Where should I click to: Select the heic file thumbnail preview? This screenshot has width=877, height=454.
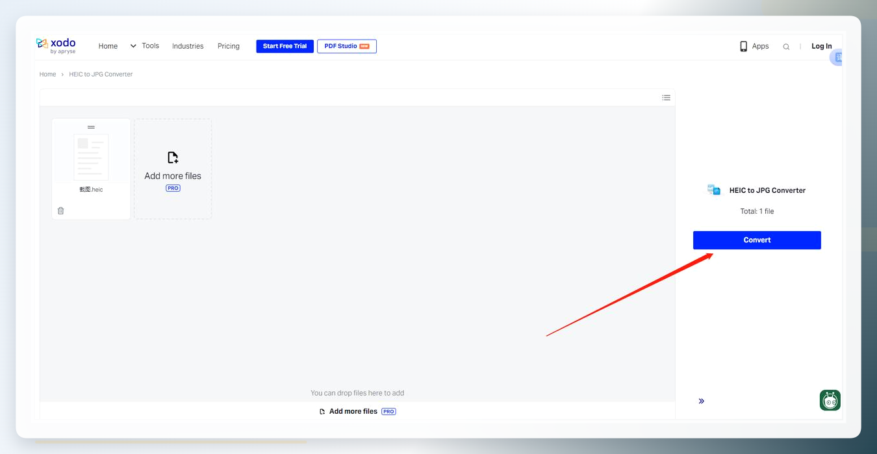91,157
